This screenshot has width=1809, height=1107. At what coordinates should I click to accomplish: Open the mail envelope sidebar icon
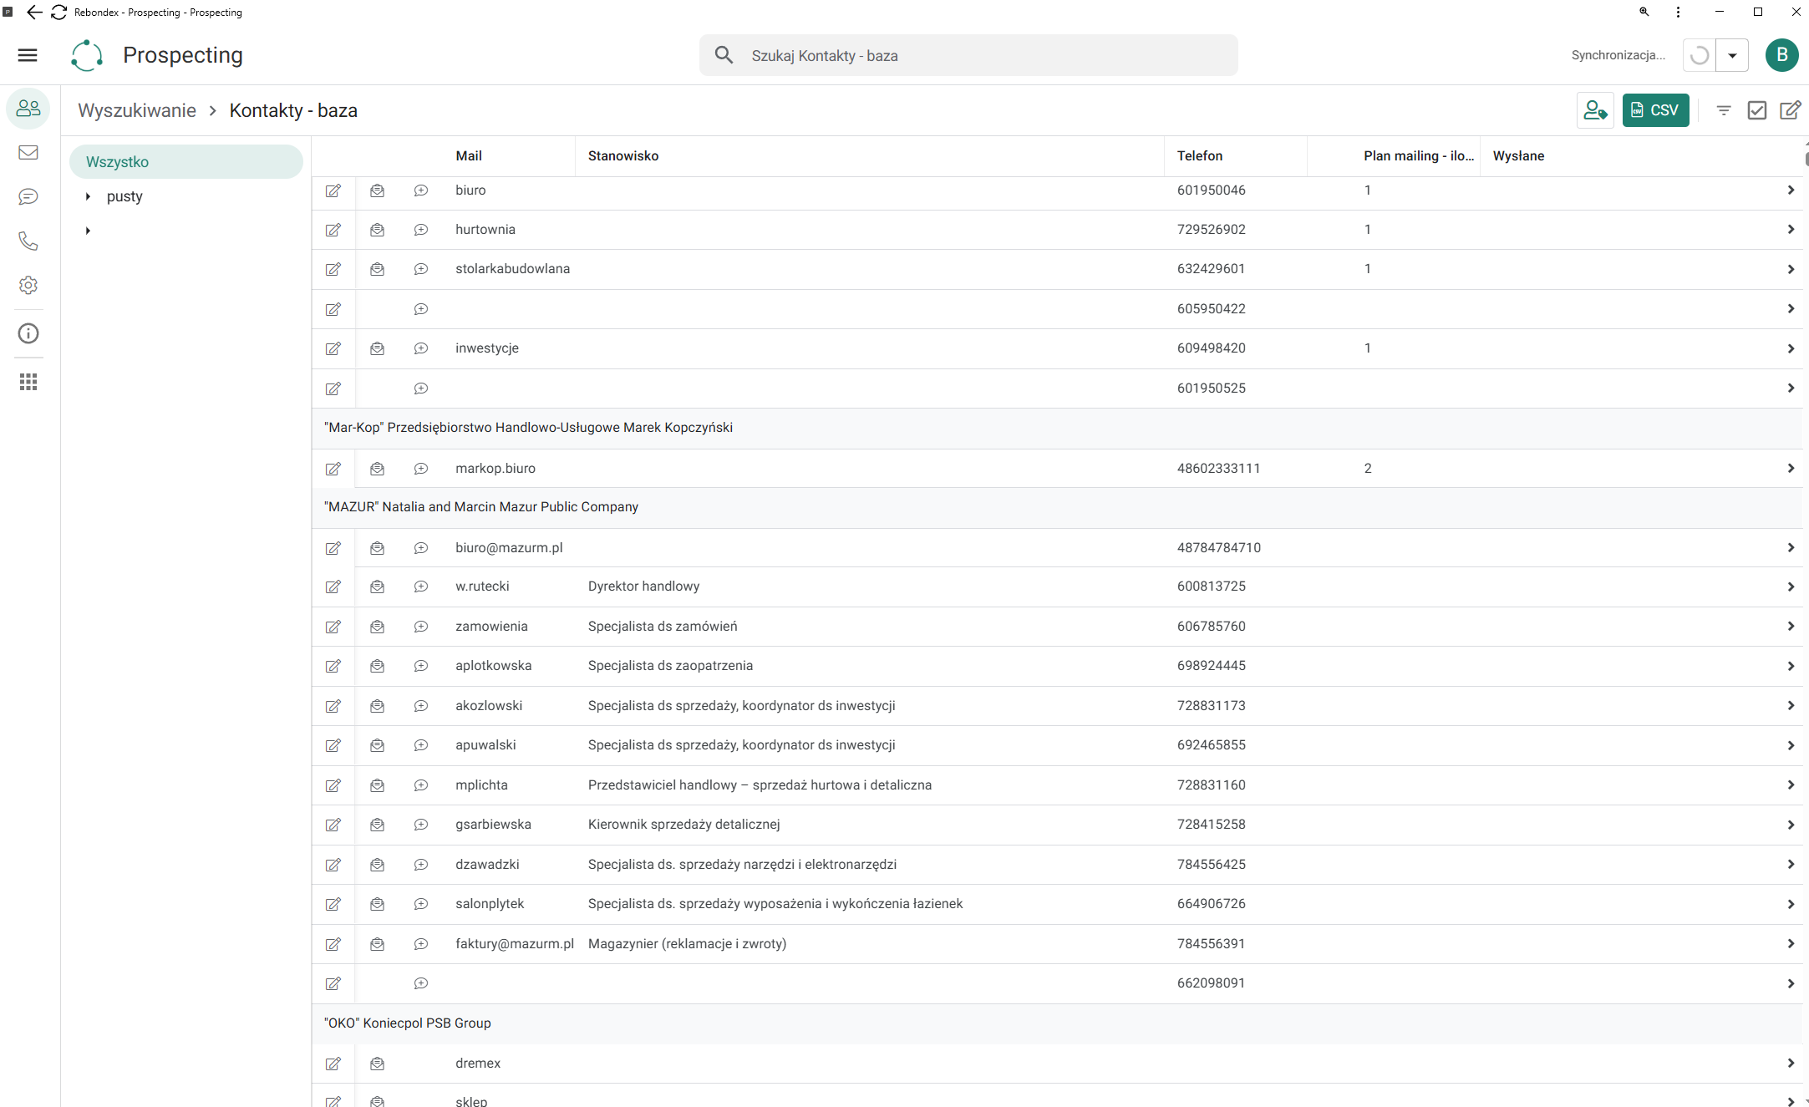coord(28,152)
